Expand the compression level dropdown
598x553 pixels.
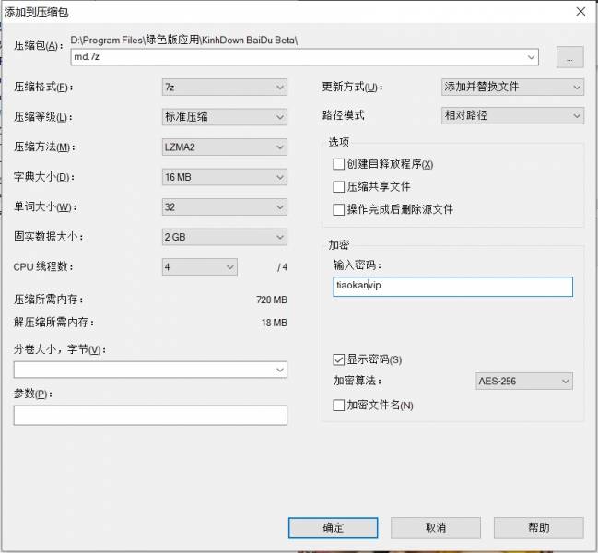(x=224, y=117)
